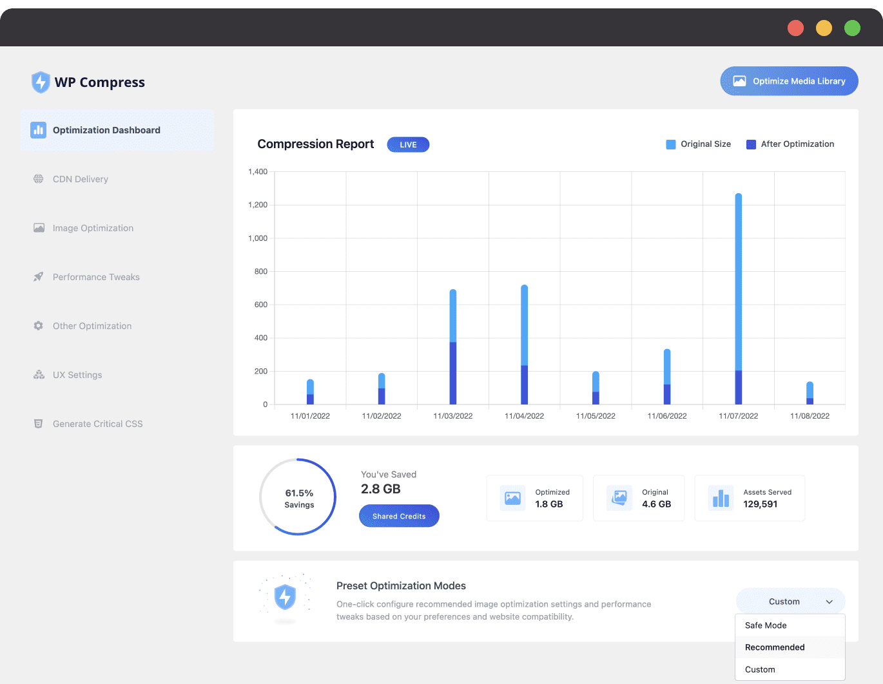Click the Other Optimization gear icon

pos(39,326)
